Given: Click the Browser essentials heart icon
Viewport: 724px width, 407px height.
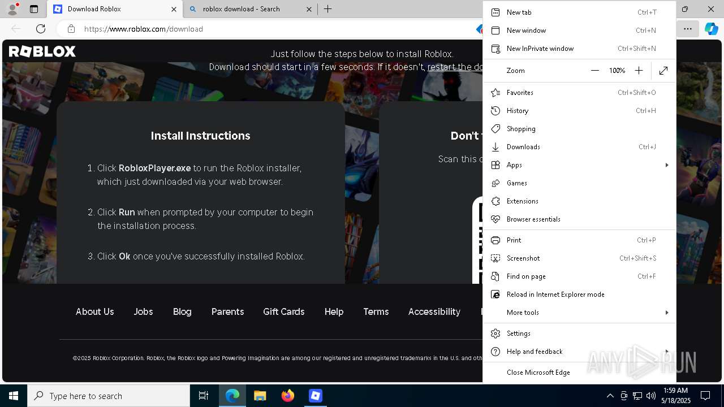Looking at the screenshot, I should 495,219.
